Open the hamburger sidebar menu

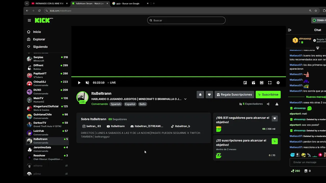[29, 20]
